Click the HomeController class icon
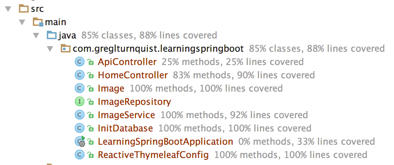The image size is (394, 165). coord(80,75)
